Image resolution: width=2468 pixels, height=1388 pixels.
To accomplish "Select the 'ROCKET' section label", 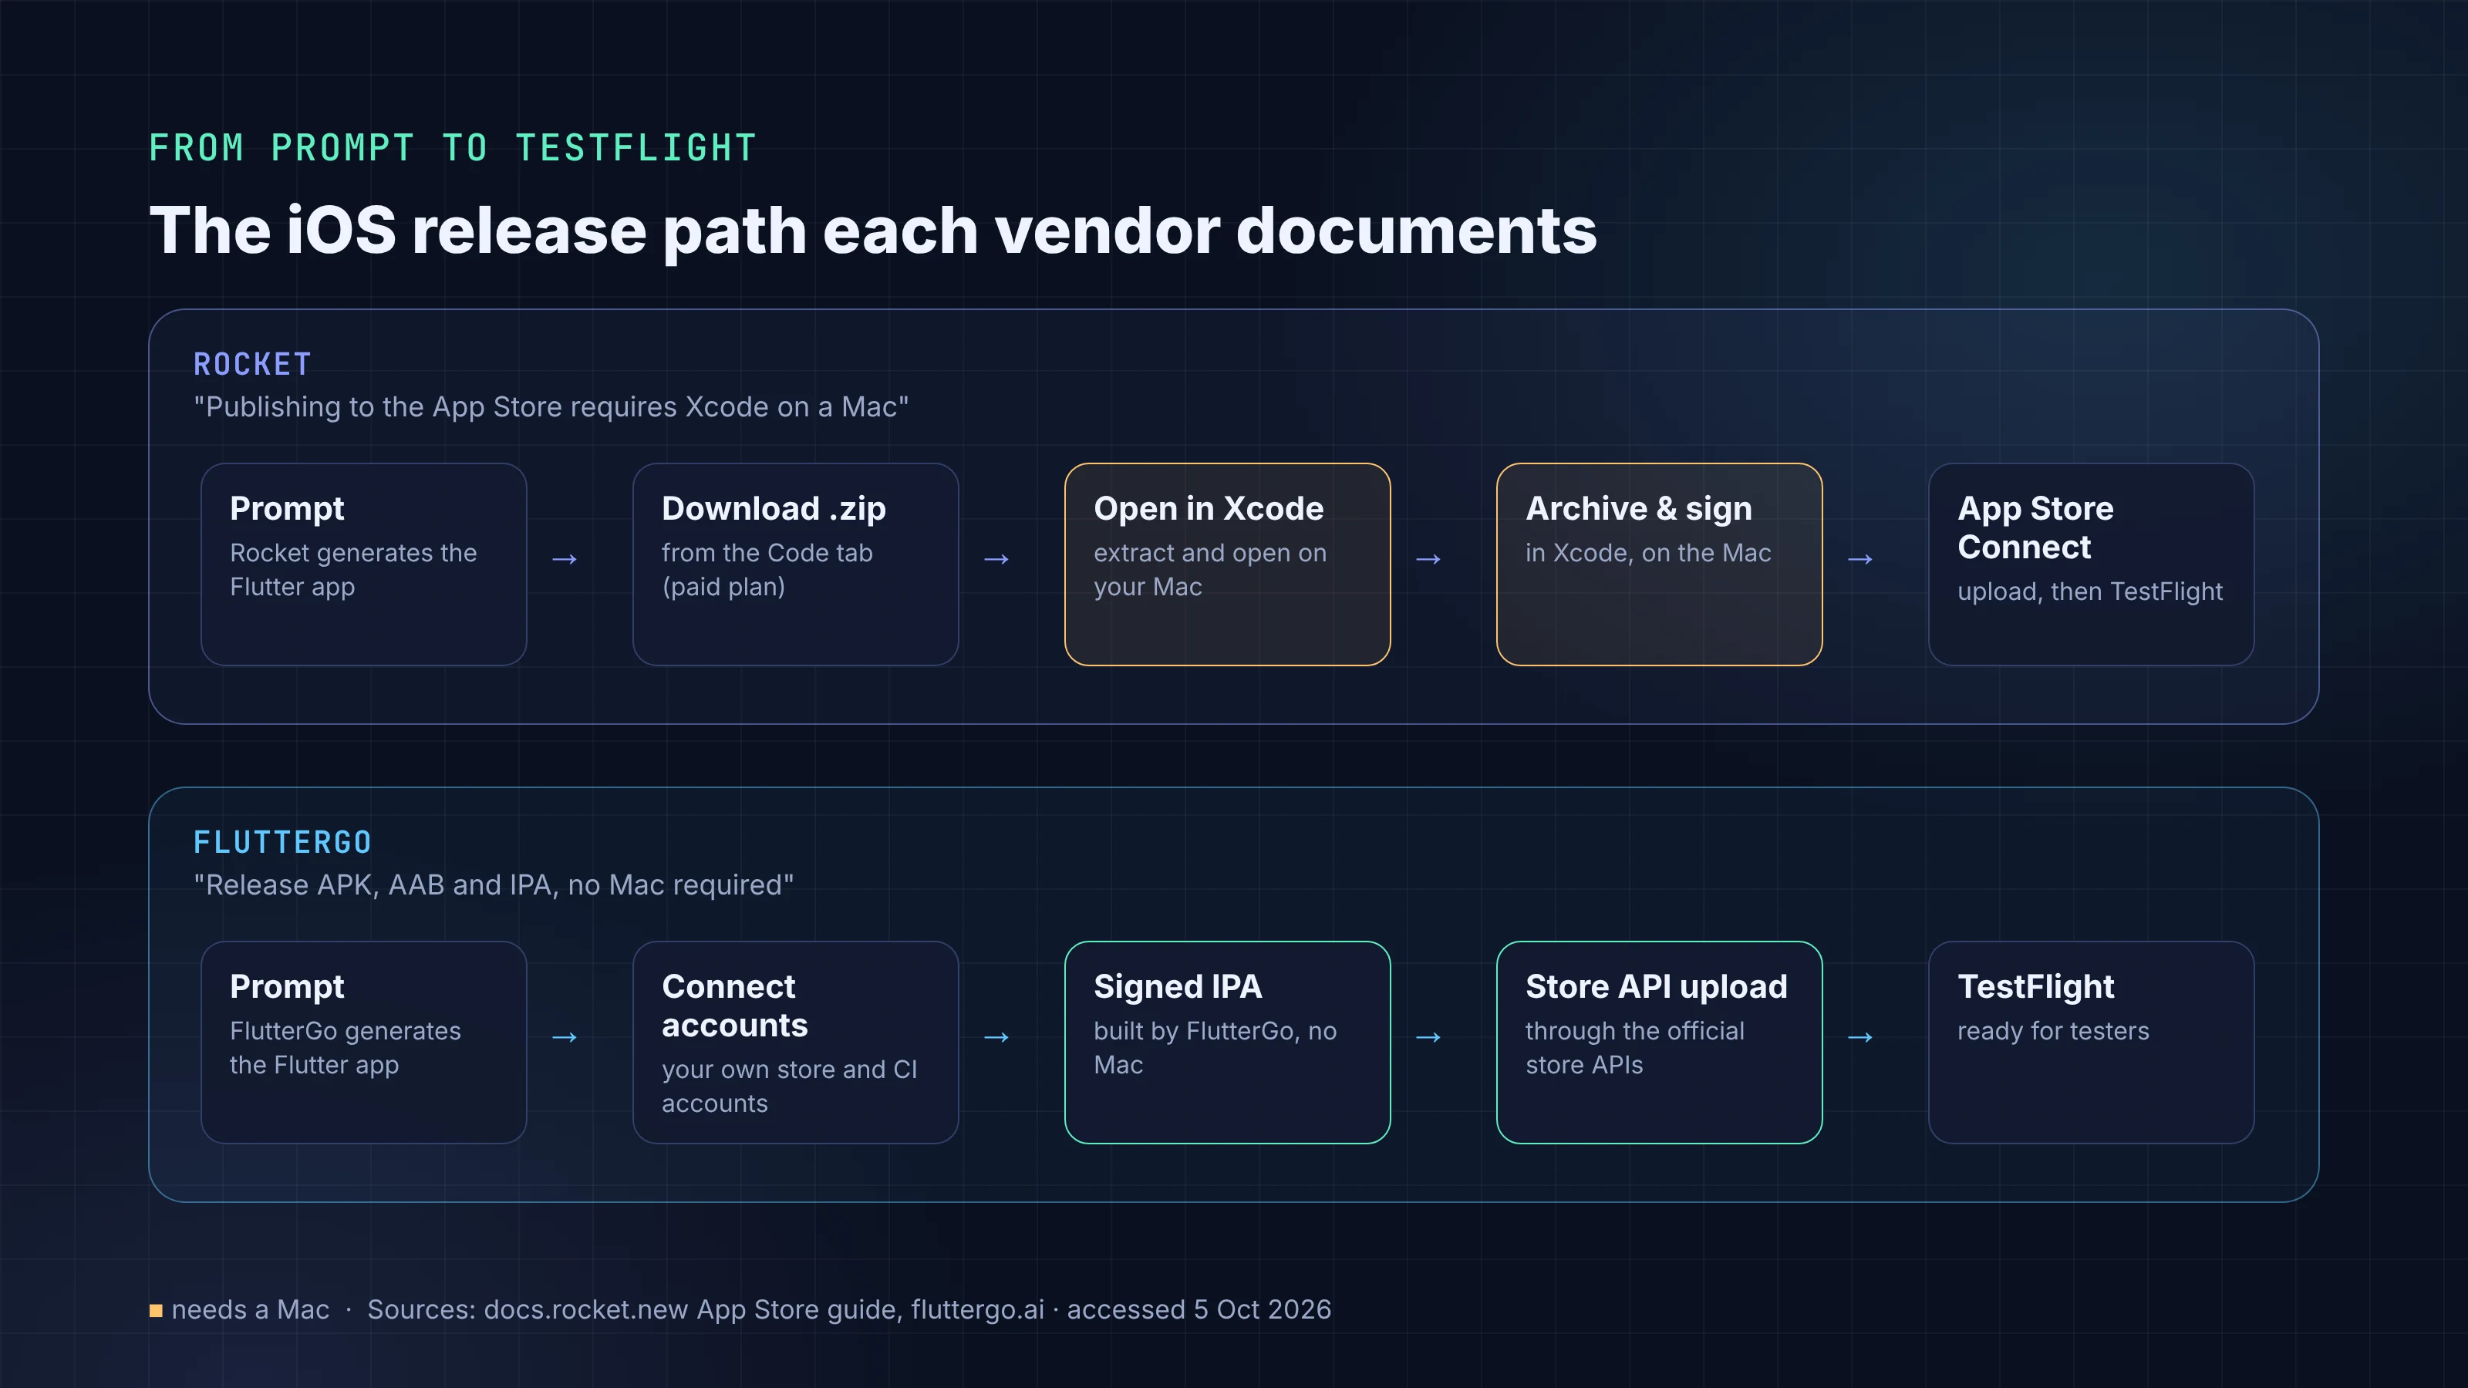I will [x=253, y=365].
